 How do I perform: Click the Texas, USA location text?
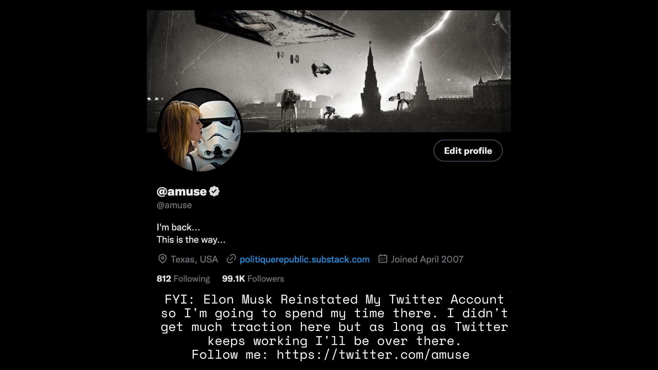click(x=194, y=259)
